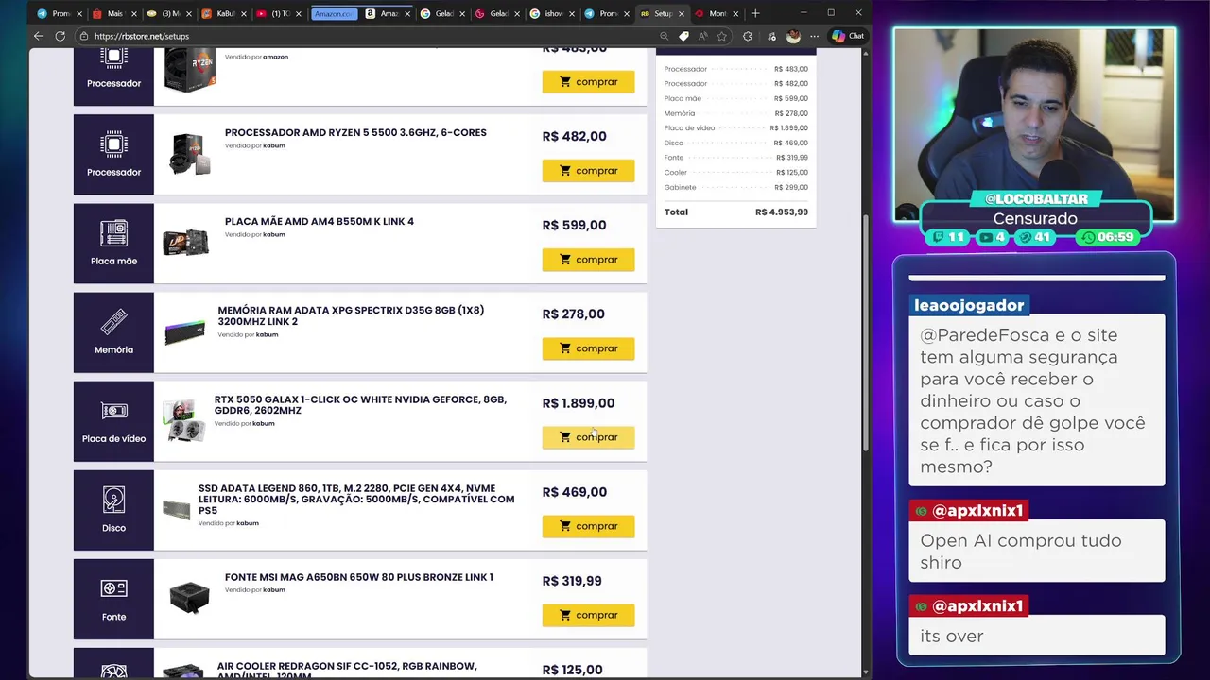Switch to the Mais tab

(x=113, y=13)
